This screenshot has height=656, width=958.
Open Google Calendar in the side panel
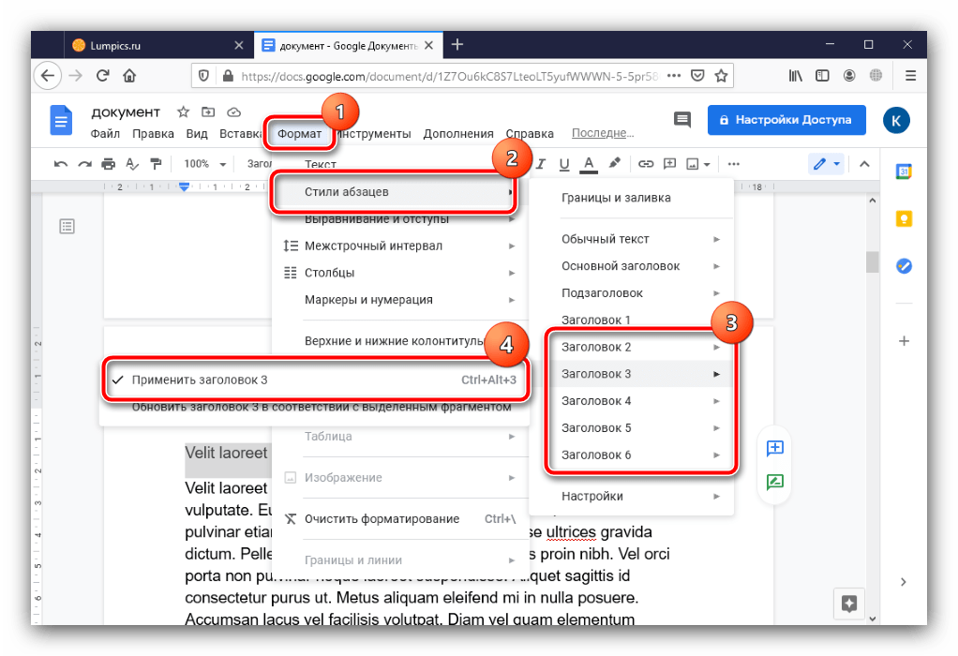pos(904,171)
